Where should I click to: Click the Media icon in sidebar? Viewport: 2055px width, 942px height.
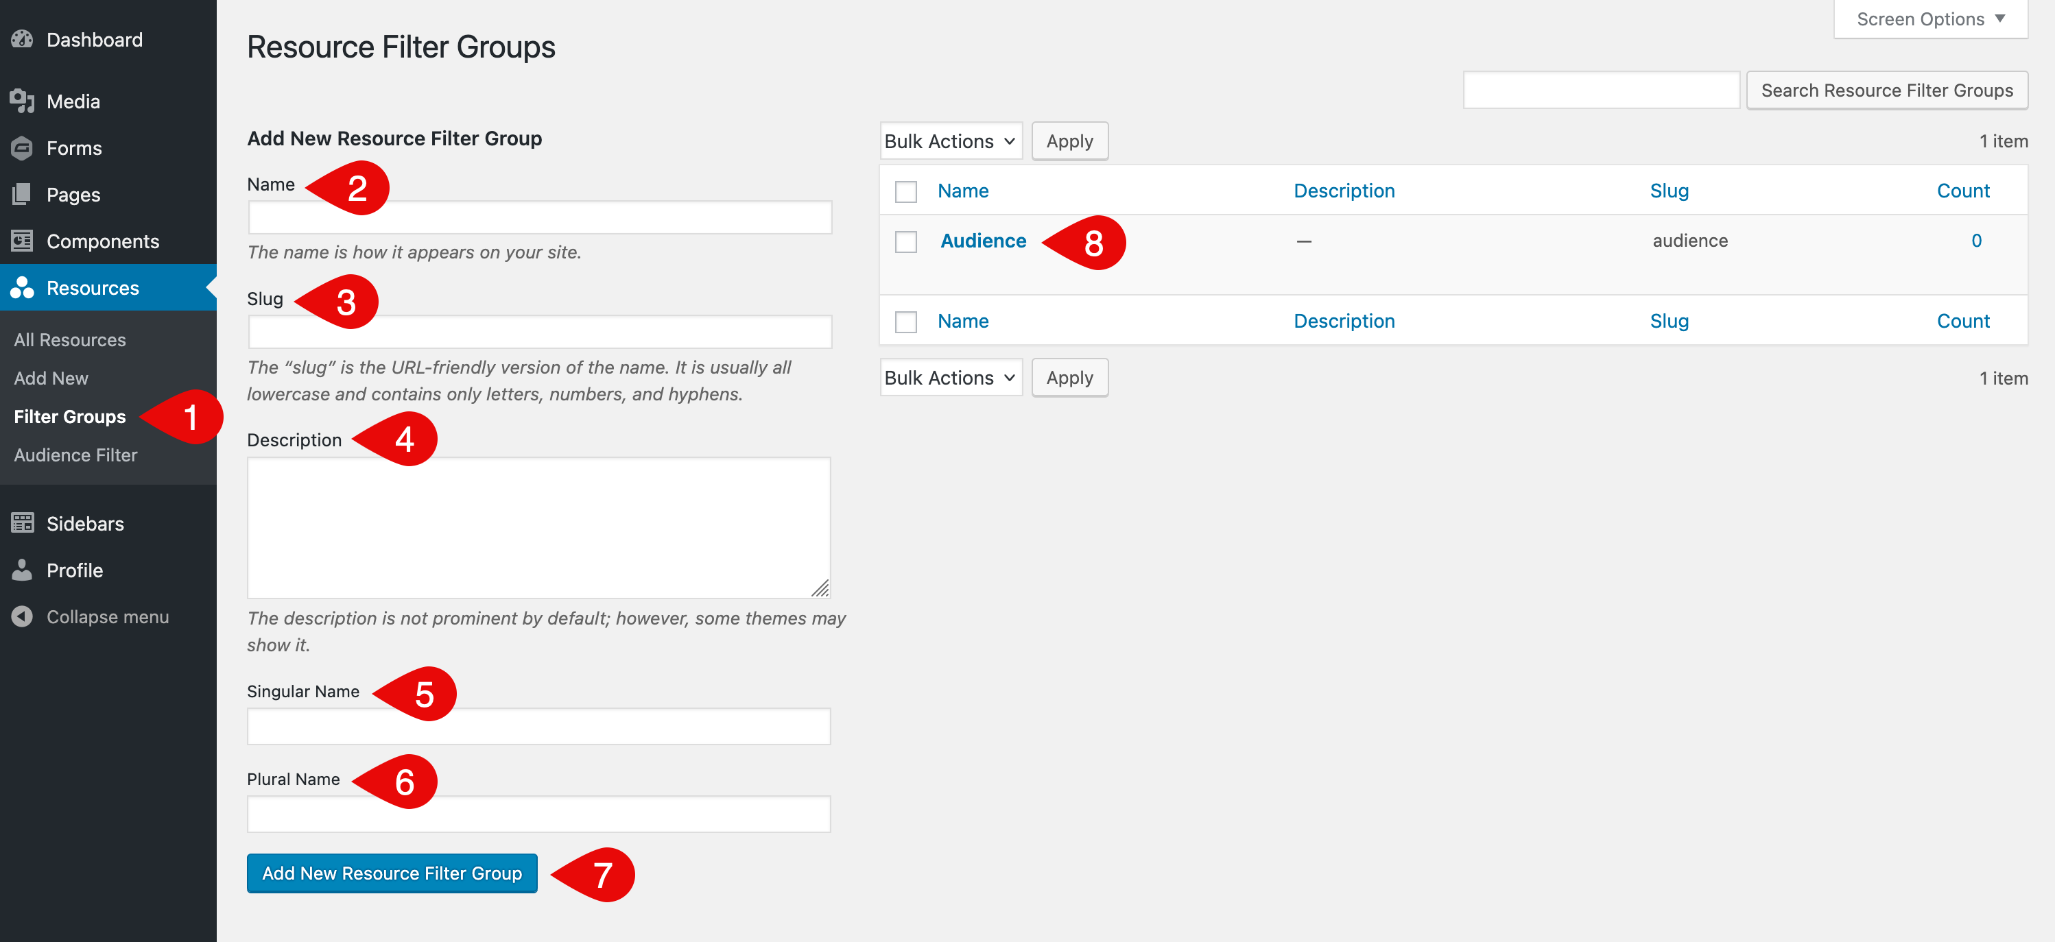point(23,101)
